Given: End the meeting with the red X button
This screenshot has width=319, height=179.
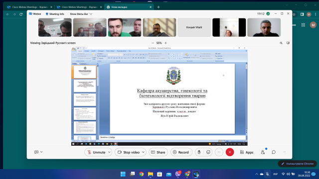Looking at the screenshot, I should coord(230,152).
